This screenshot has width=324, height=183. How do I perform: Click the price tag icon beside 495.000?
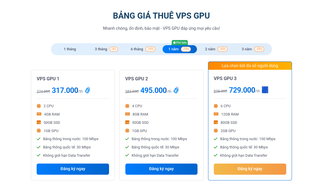coord(176,90)
